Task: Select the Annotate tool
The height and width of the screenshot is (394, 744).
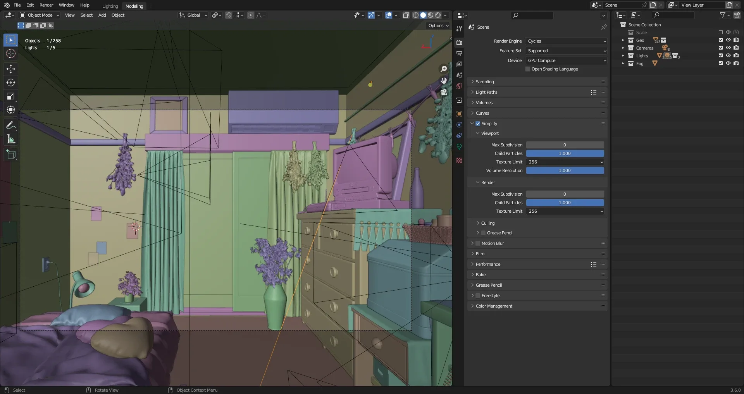Action: click(11, 125)
